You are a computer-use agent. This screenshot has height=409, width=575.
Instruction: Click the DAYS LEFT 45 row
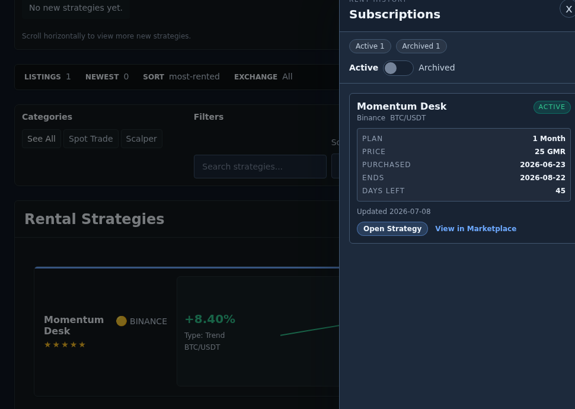[464, 191]
